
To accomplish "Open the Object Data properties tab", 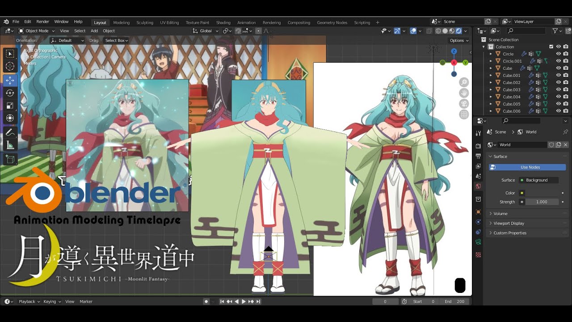I will [478, 242].
